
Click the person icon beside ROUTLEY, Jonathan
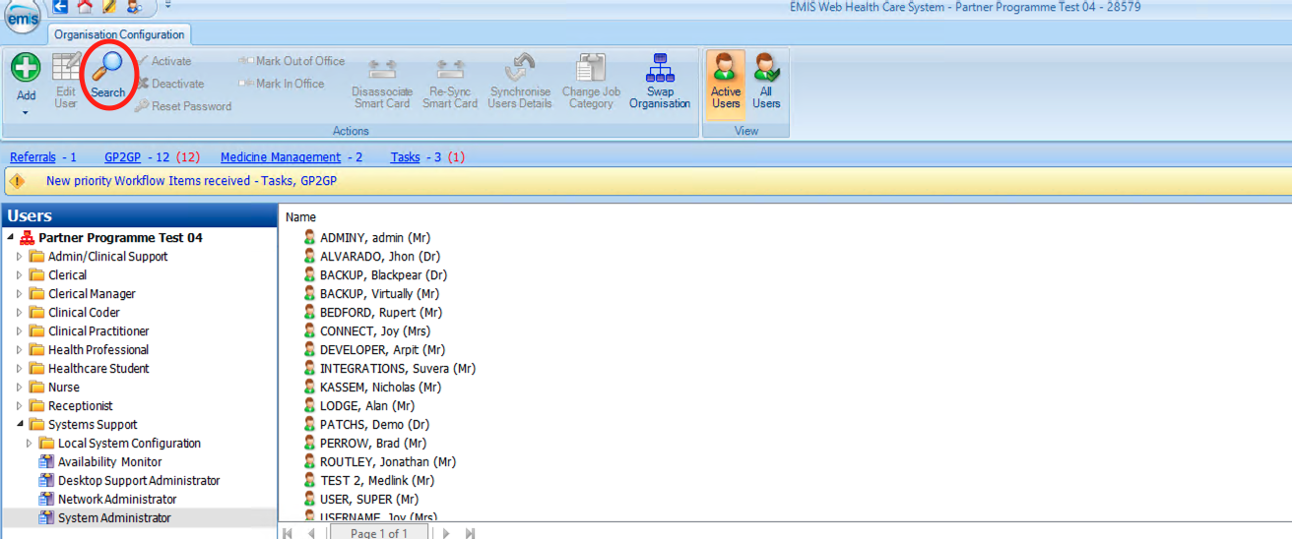[x=309, y=462]
